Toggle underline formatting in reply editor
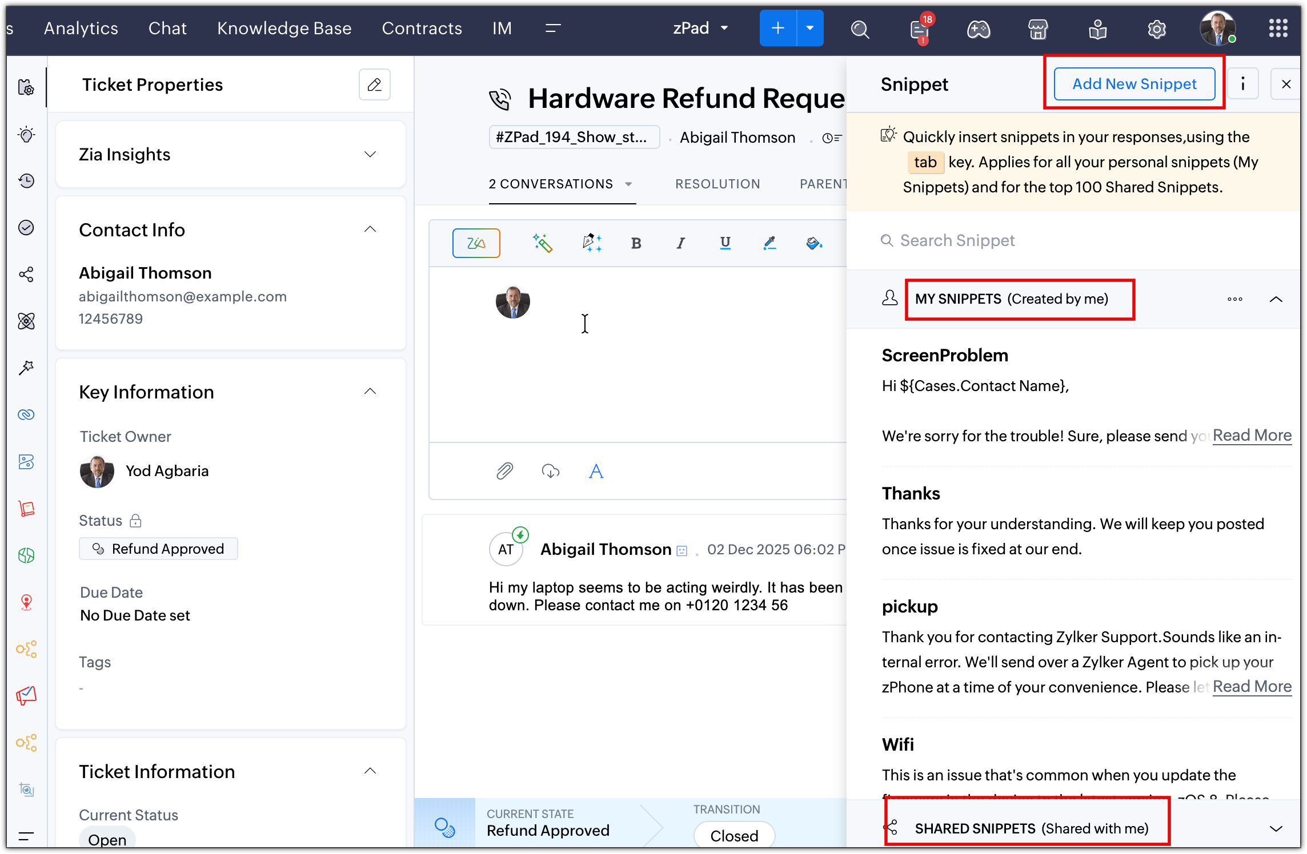 pyautogui.click(x=725, y=243)
